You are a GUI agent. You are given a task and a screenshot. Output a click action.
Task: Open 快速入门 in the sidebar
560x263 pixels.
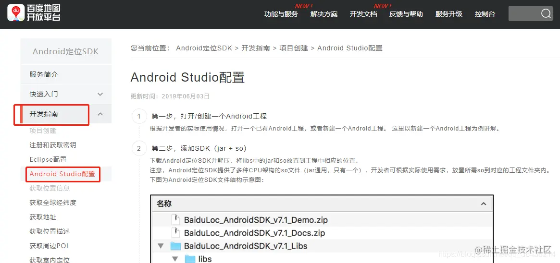(x=66, y=94)
